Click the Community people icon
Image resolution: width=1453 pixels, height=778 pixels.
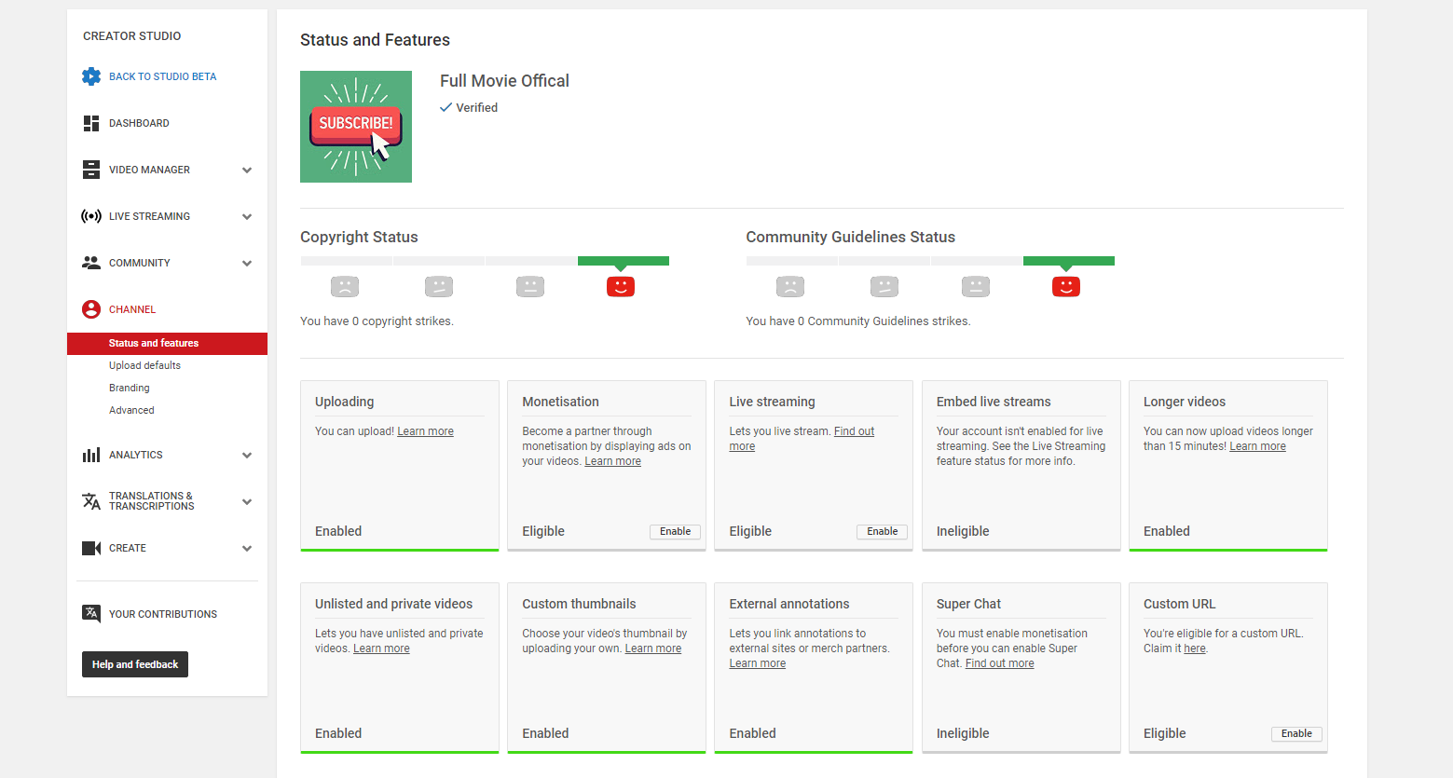[91, 263]
